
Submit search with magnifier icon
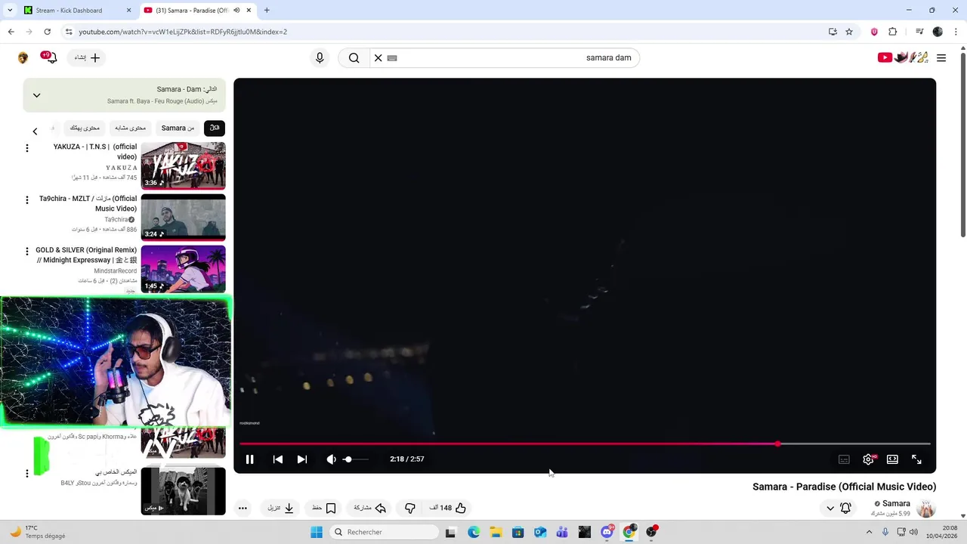[x=354, y=57]
